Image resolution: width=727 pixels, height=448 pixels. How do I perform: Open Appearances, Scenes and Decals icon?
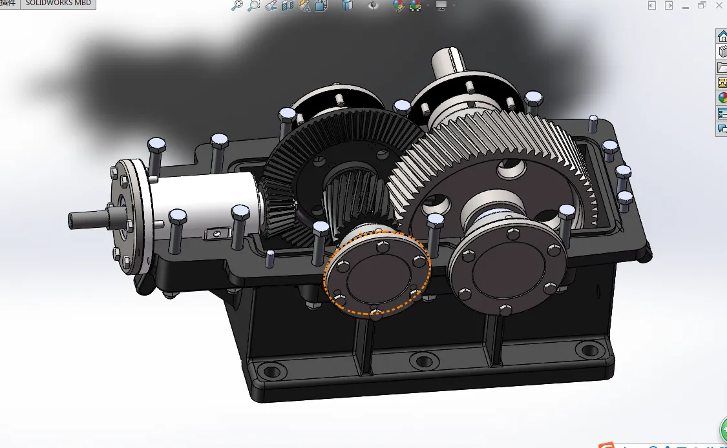tap(722, 97)
